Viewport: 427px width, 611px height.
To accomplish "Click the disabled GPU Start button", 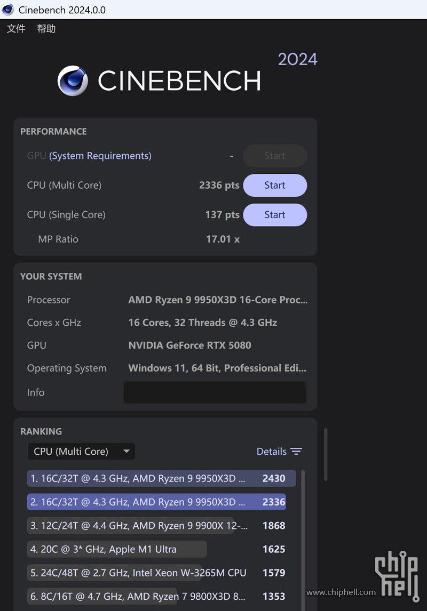I will [x=275, y=156].
